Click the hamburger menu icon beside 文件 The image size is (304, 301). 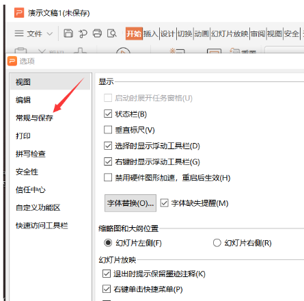(19, 34)
